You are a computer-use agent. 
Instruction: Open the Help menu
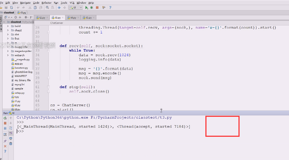[x=91, y=3]
